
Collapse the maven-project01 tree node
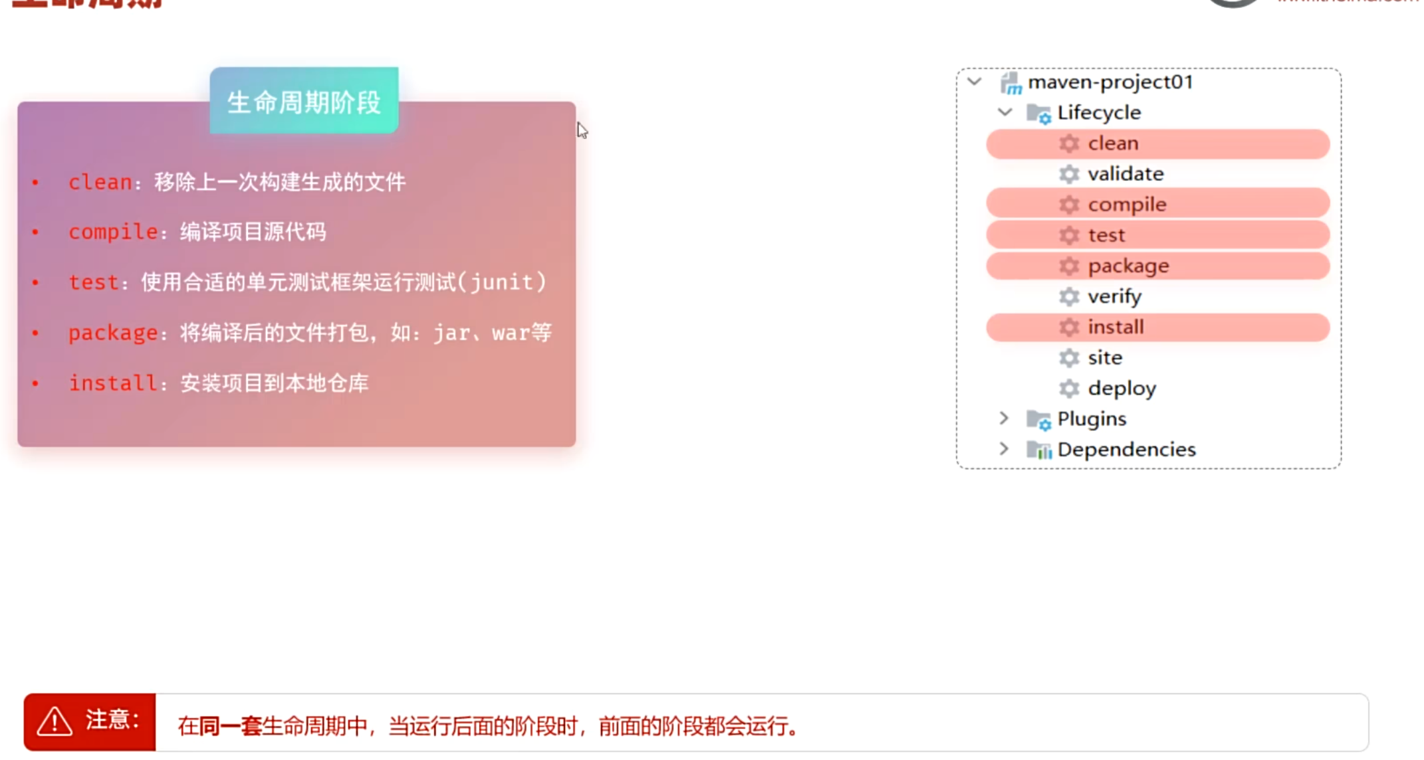tap(975, 82)
